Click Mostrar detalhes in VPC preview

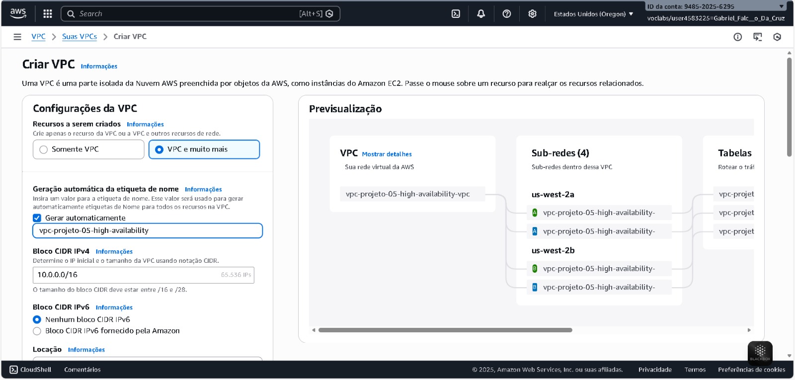click(387, 154)
